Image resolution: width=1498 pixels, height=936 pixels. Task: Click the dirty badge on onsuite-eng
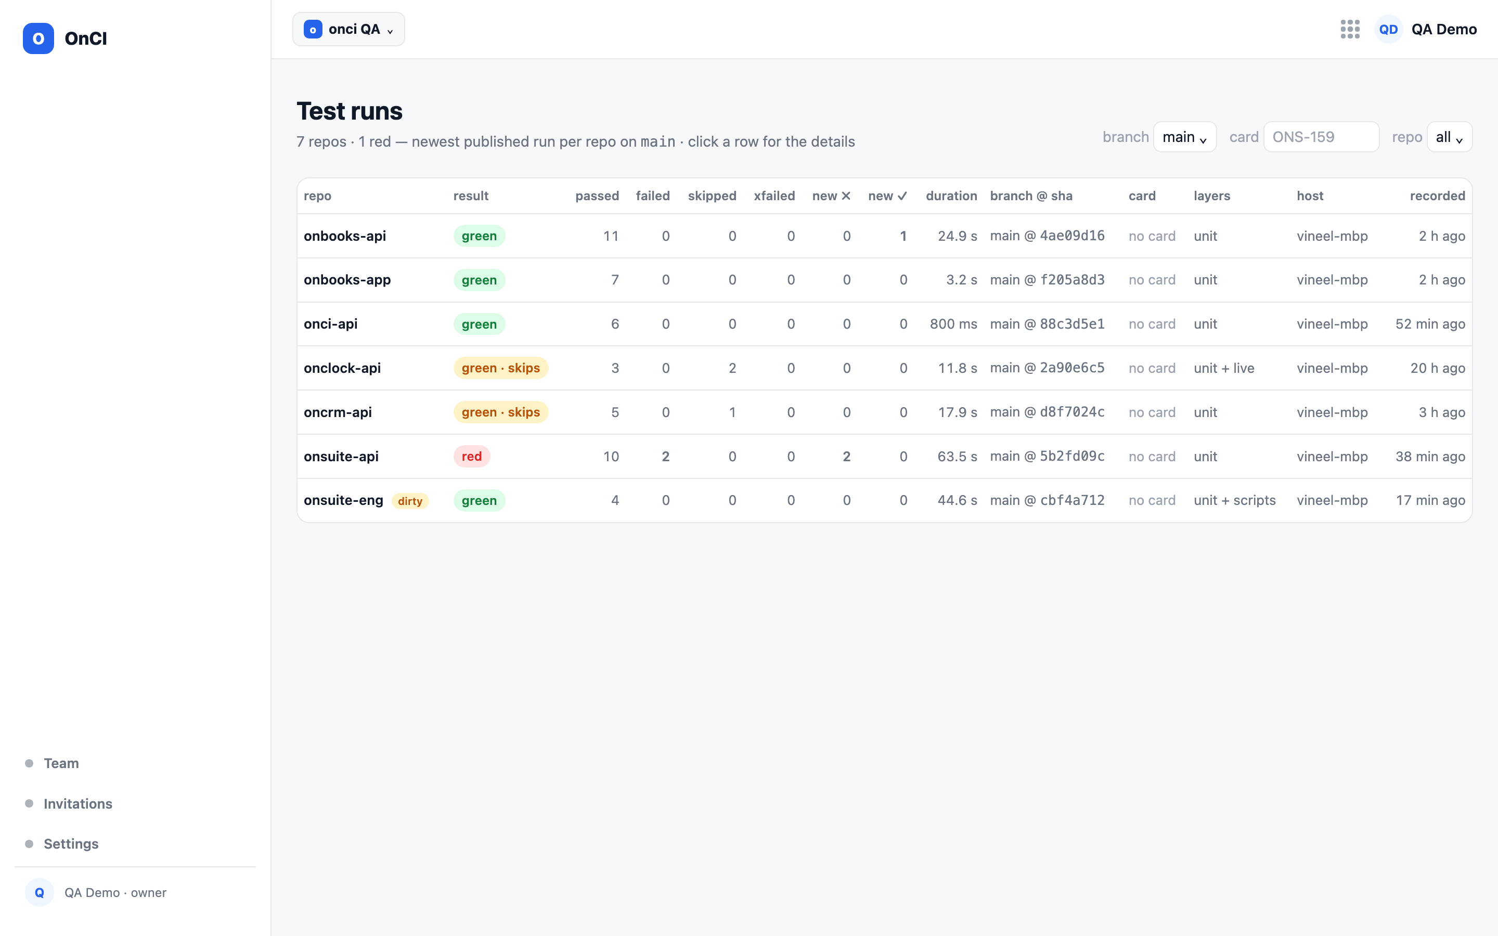410,501
